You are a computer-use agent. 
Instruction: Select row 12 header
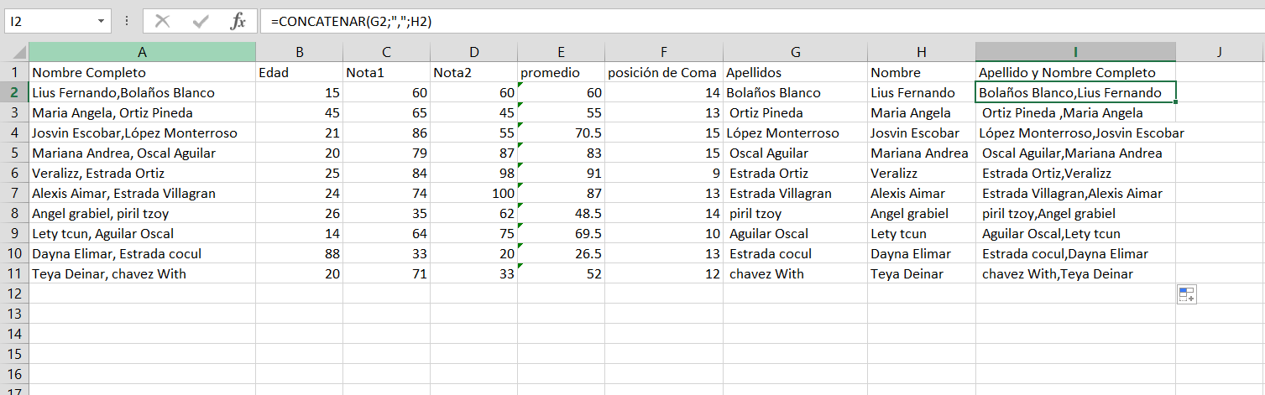14,294
